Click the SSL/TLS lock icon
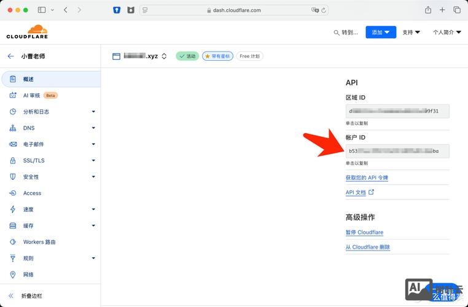 (x=12, y=160)
